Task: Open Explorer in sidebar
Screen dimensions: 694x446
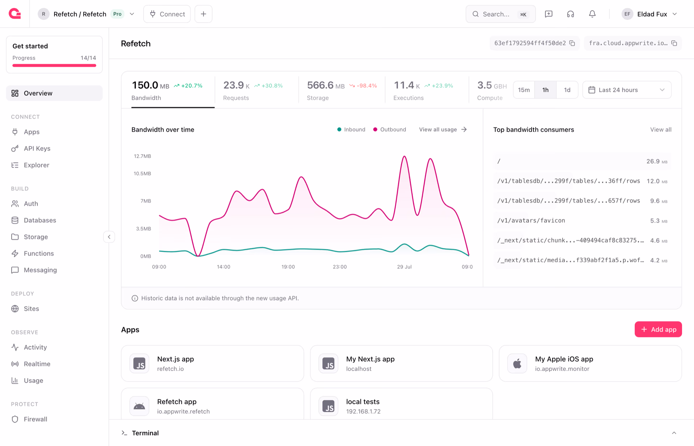Action: [x=54, y=165]
